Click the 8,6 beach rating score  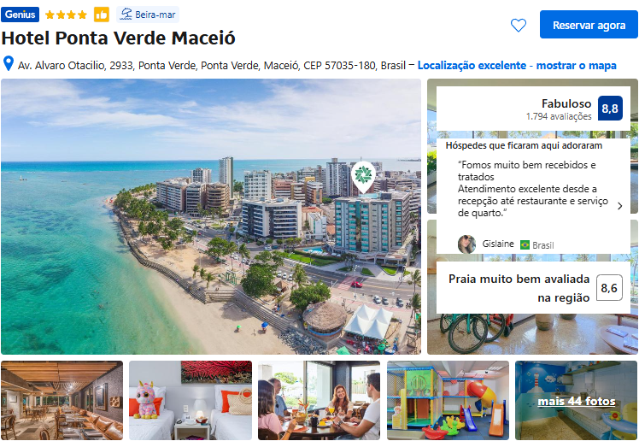pyautogui.click(x=609, y=288)
